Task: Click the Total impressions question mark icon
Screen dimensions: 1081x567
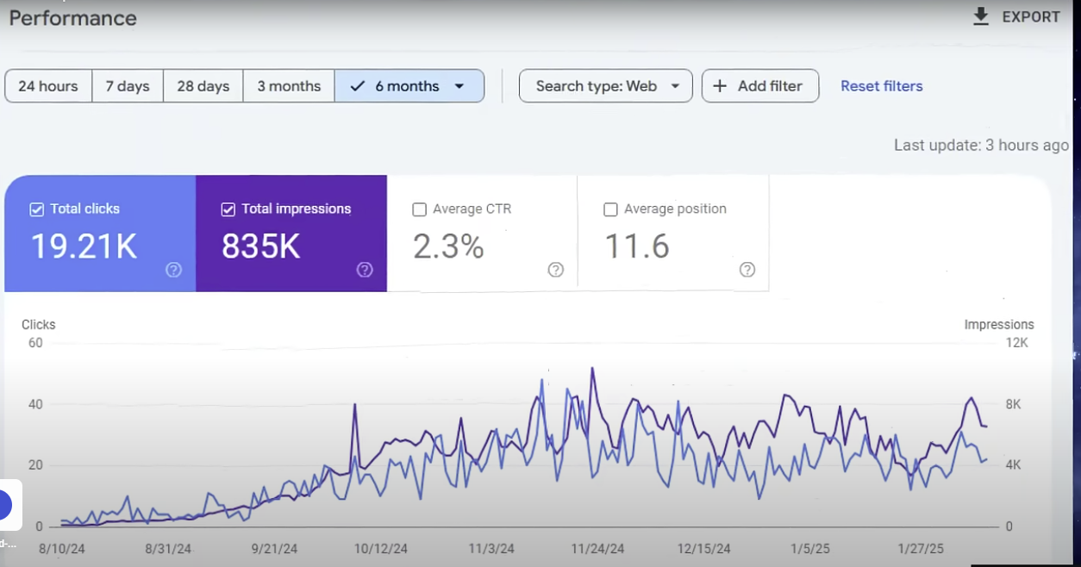Action: (x=365, y=270)
